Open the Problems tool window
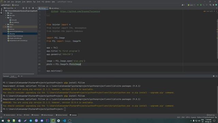 click(x=35, y=115)
